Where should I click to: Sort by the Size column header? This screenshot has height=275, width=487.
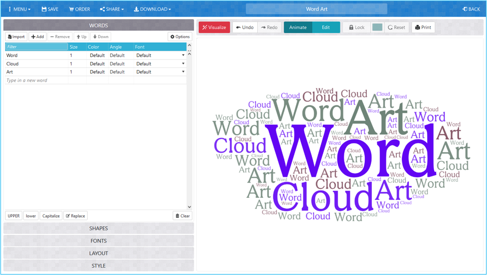coord(77,47)
